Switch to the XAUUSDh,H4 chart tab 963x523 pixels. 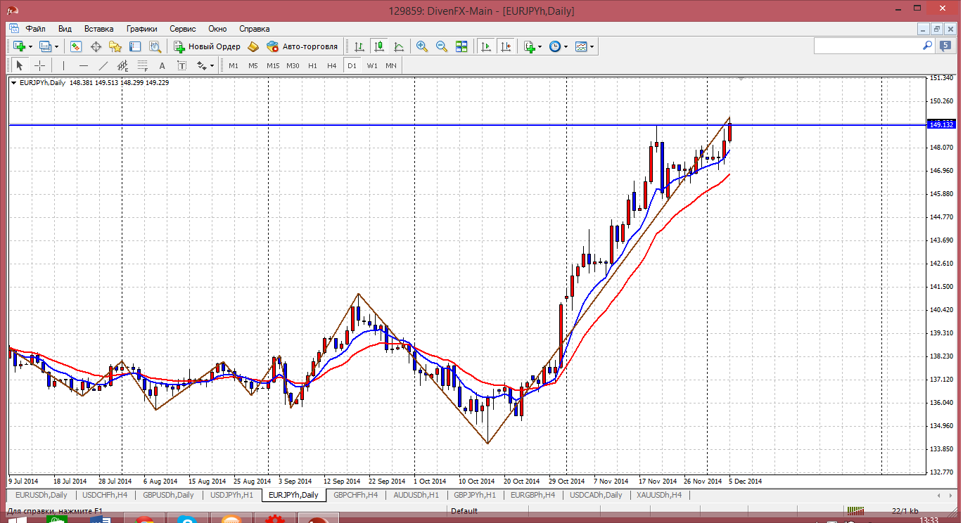click(658, 495)
